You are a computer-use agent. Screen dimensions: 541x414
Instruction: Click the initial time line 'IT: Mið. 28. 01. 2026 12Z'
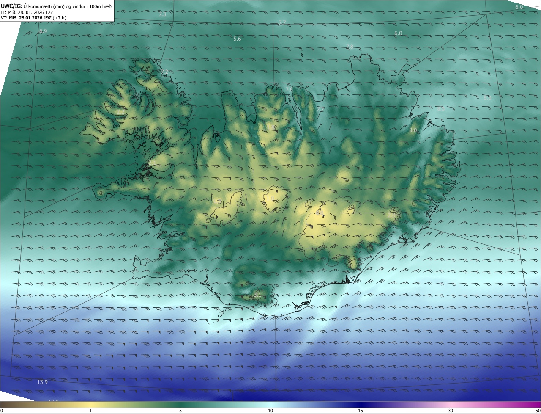[x=27, y=12]
